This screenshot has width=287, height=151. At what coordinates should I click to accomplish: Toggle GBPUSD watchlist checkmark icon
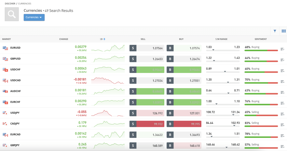[283, 60]
